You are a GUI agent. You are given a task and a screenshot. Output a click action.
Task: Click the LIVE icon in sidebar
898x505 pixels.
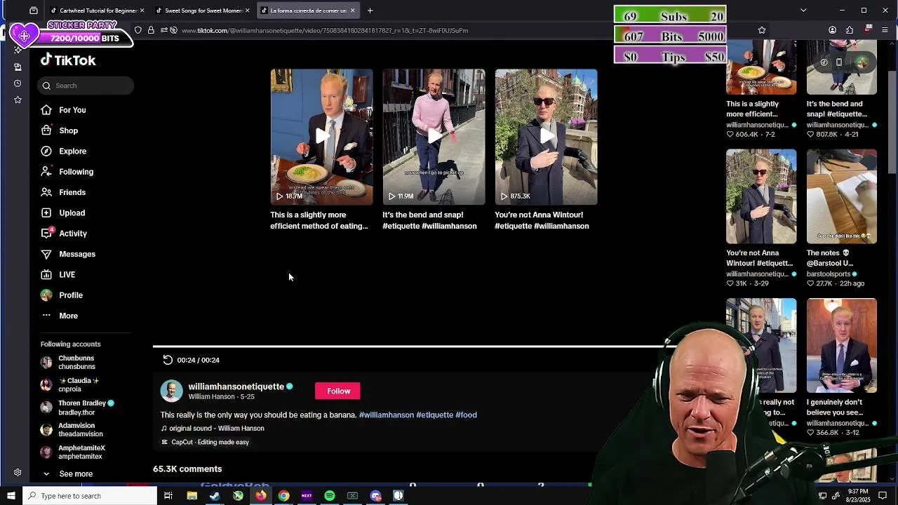46,275
